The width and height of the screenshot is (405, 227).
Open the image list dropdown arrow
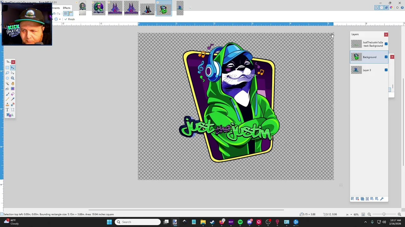[x=190, y=8]
